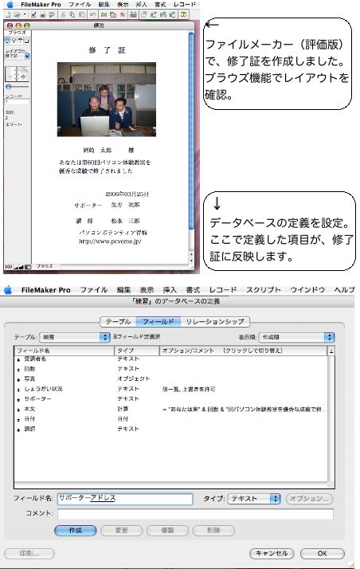Click the Apple logo in lower menu bar
Viewport: 360px width, 569px height.
click(x=8, y=290)
